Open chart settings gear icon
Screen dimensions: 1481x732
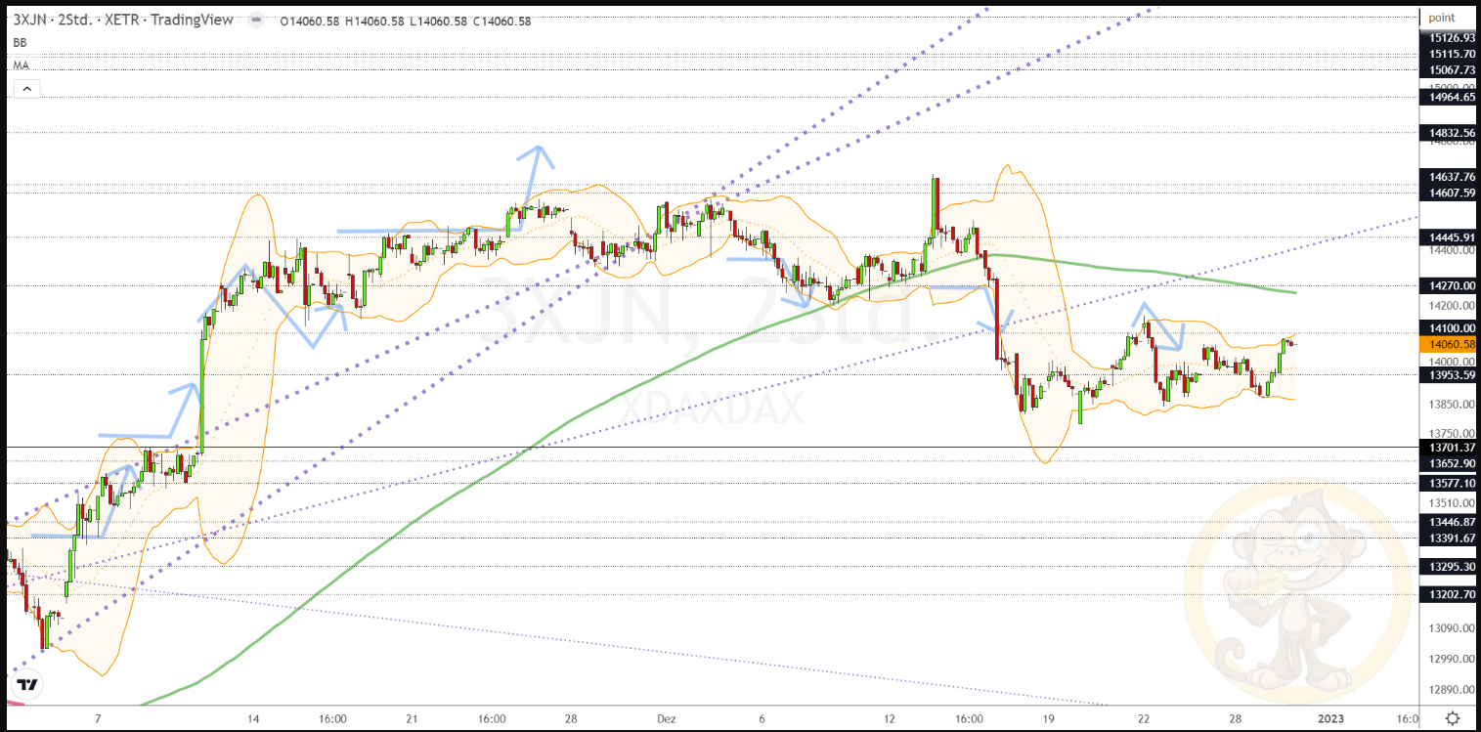point(1455,717)
